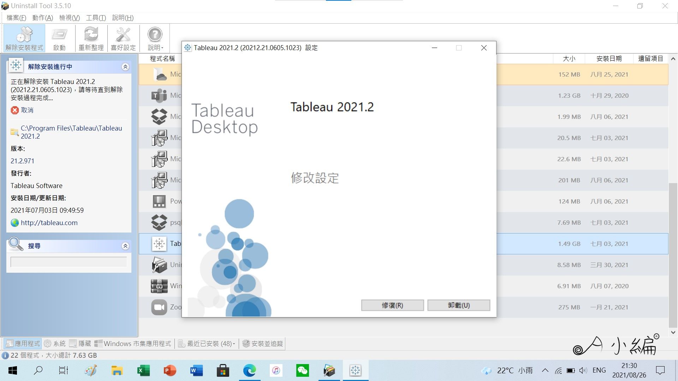Click the Tableau icon in the dialog title bar
This screenshot has width=678, height=381.
188,48
